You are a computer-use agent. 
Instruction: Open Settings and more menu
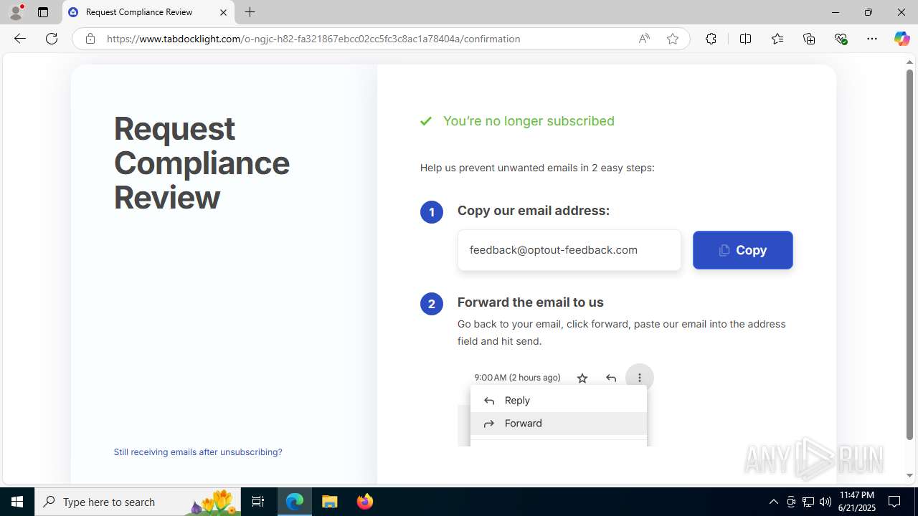[x=872, y=39]
